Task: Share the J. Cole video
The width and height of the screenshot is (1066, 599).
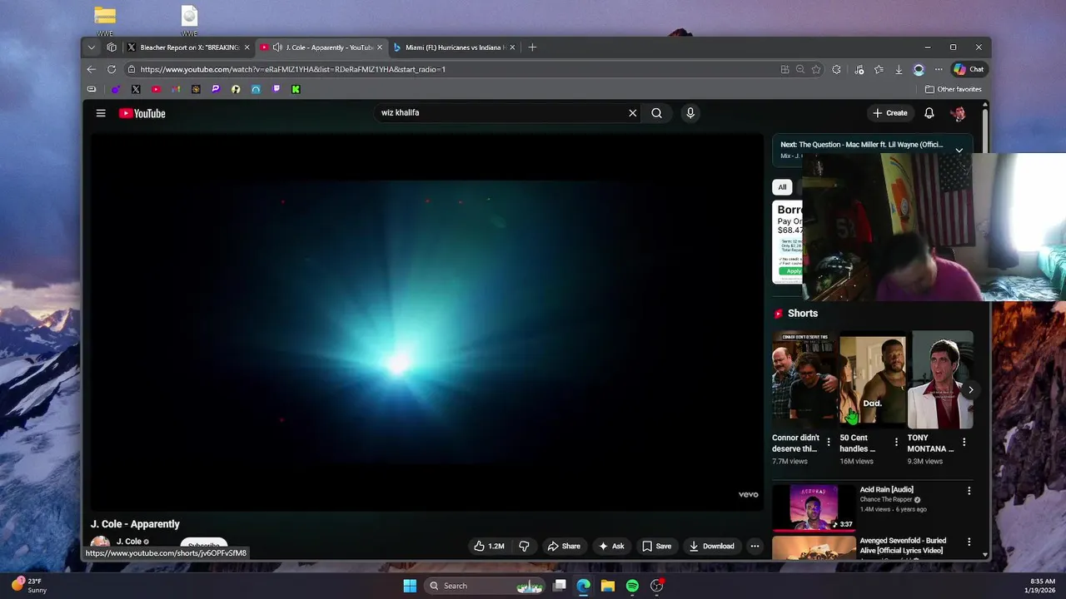Action: tap(564, 546)
